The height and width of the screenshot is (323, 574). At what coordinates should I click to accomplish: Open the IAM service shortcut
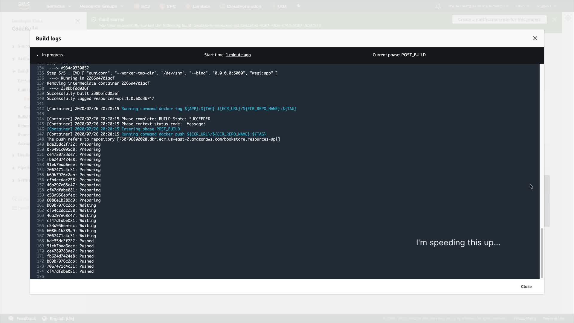pyautogui.click(x=282, y=6)
